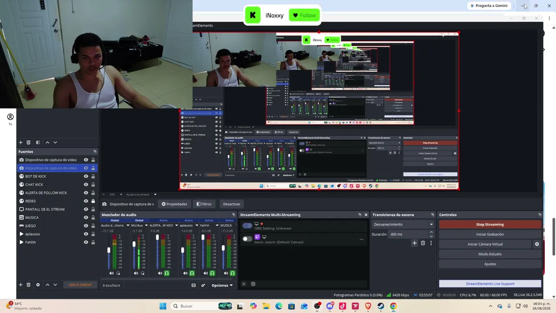The image size is (556, 313).
Task: Open the Audio del escritorio channel dropdown arrow
Action: 128,226
